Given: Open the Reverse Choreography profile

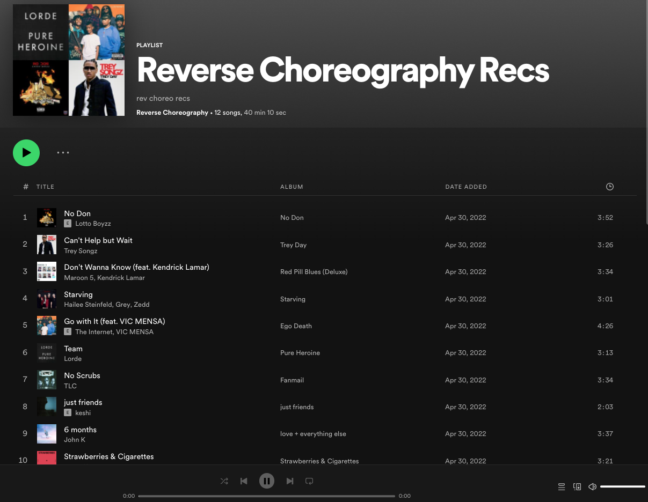Looking at the screenshot, I should [172, 113].
